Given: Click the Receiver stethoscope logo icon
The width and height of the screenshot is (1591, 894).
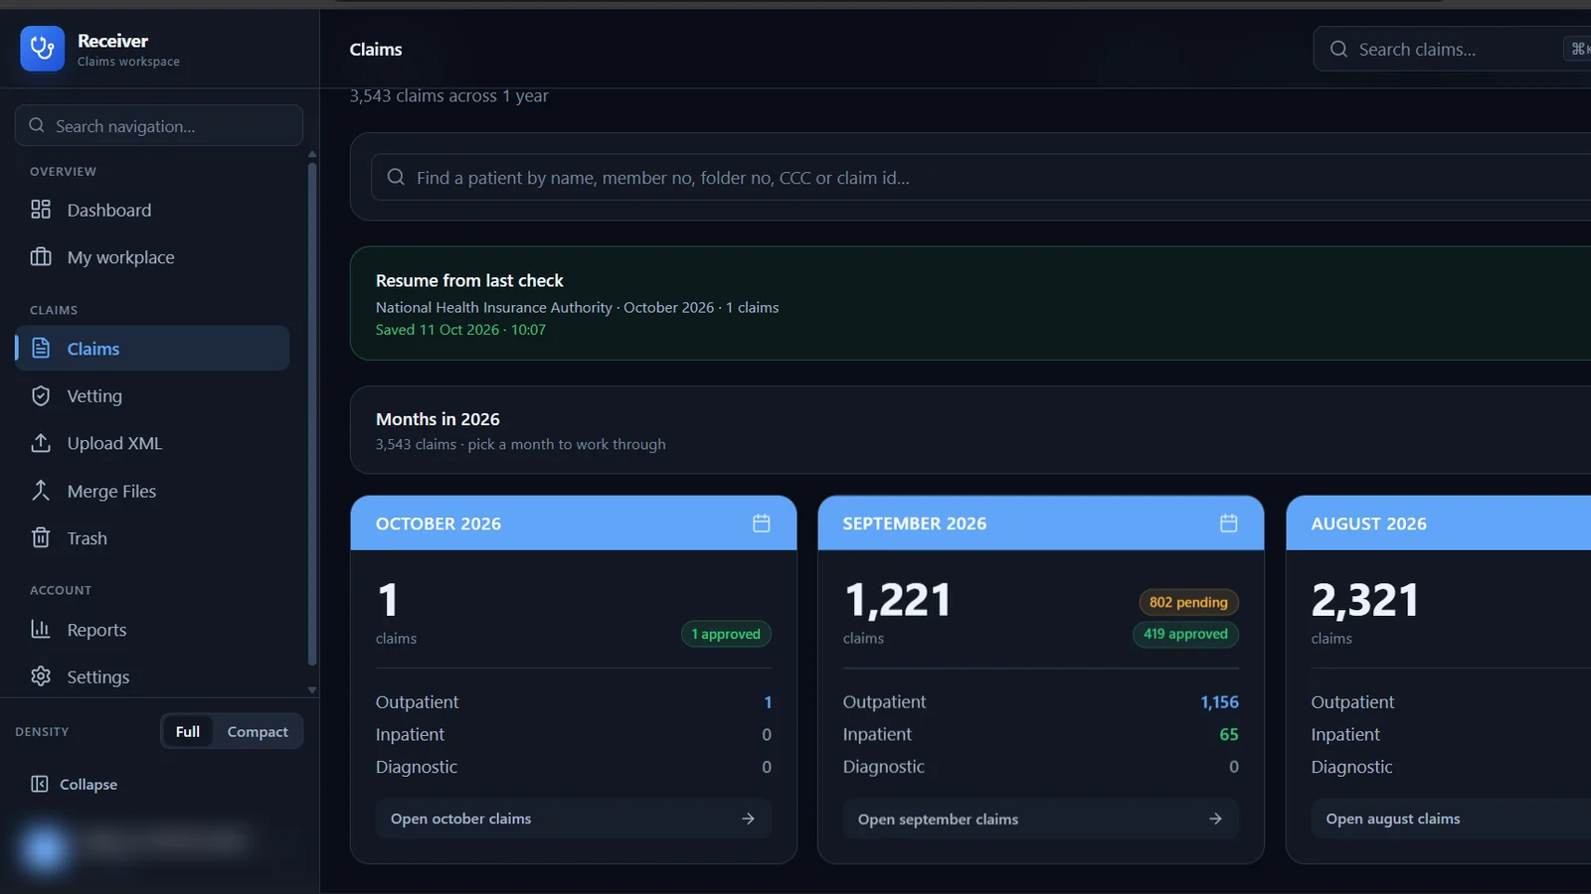Looking at the screenshot, I should 42,49.
